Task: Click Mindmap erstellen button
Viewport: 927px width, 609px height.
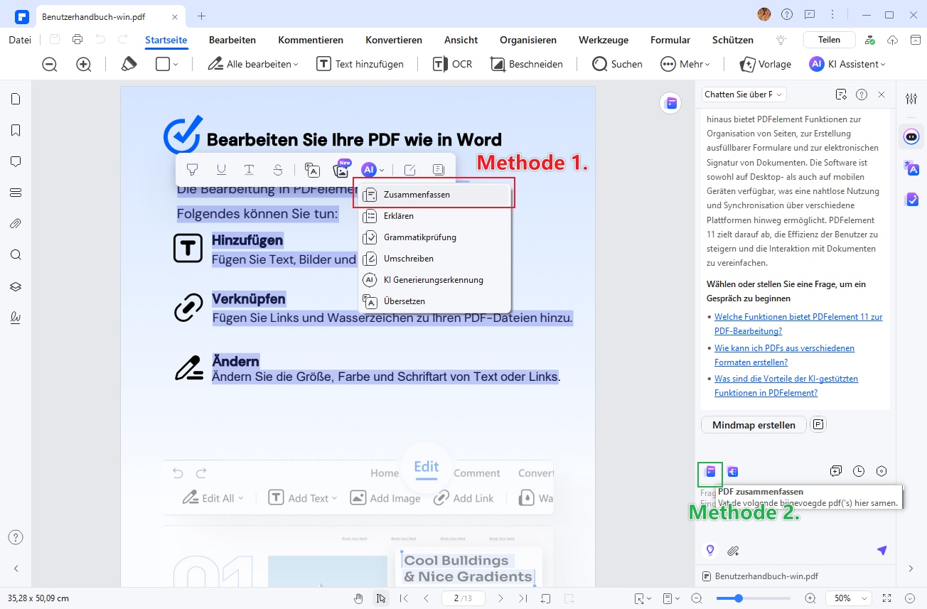Action: click(x=754, y=425)
